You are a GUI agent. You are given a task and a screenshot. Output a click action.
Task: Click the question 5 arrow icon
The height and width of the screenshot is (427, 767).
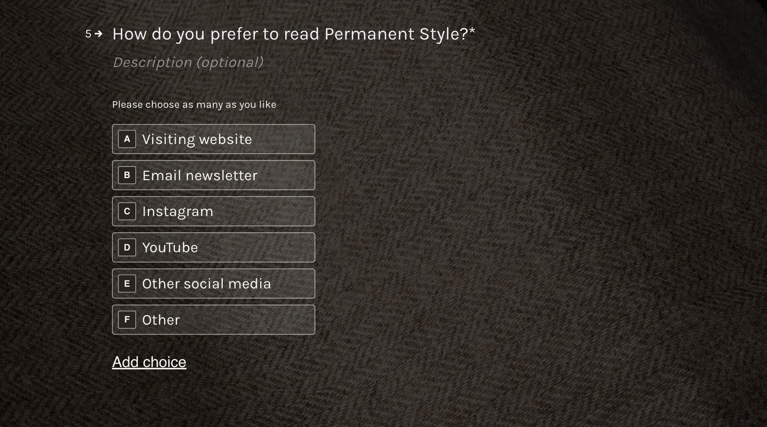(99, 34)
